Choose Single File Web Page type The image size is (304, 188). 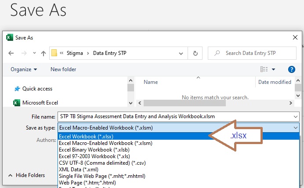pyautogui.click(x=178, y=176)
